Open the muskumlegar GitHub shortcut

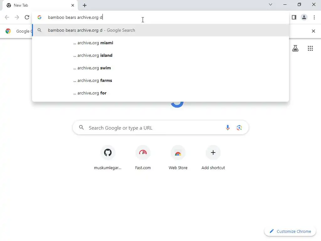pos(108,158)
